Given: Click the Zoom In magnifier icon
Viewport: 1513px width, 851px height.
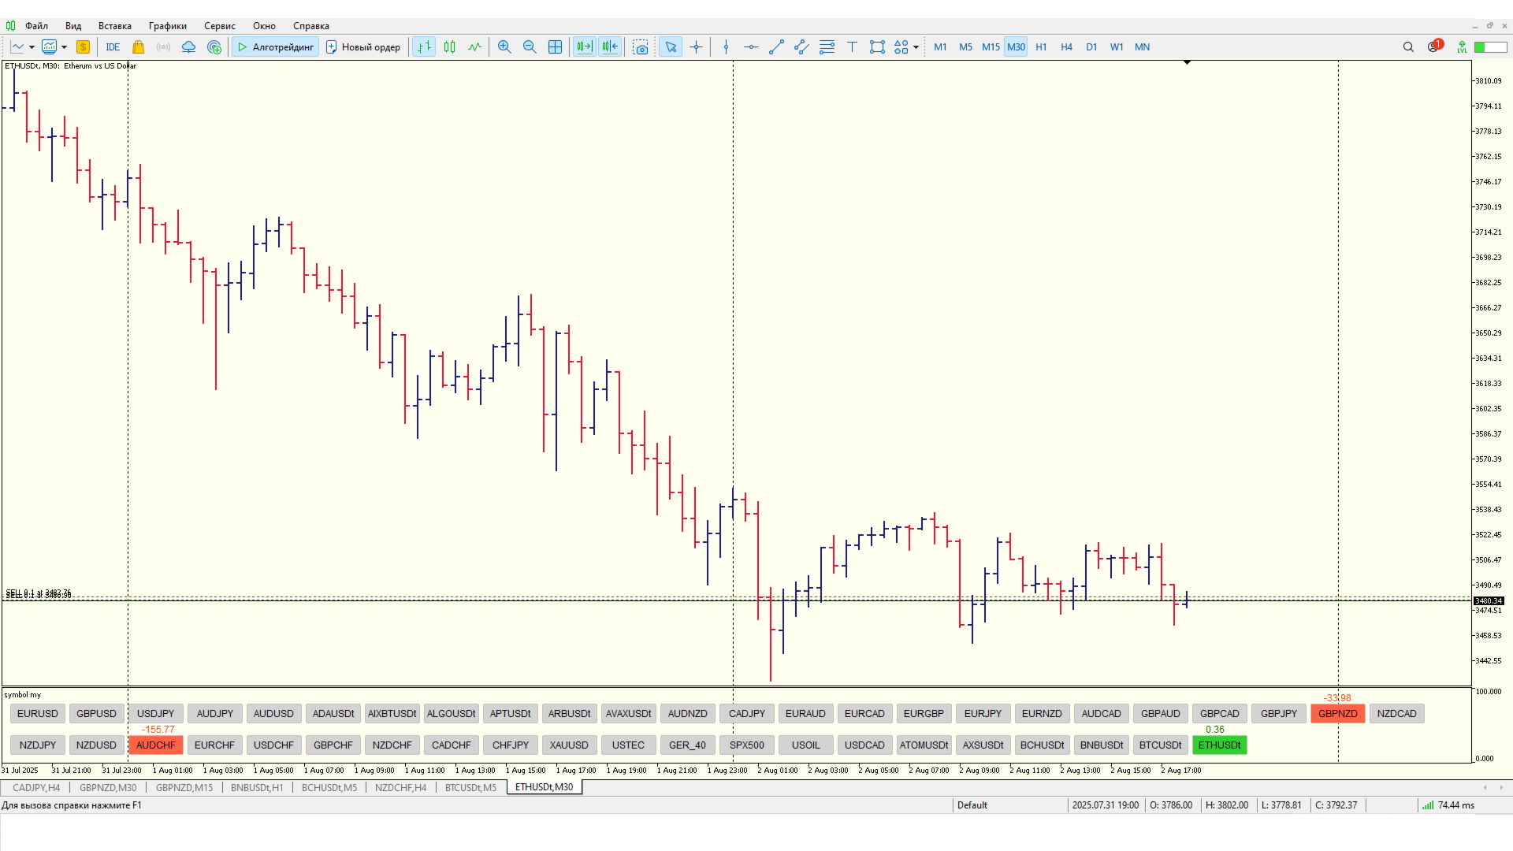Looking at the screenshot, I should pyautogui.click(x=504, y=47).
